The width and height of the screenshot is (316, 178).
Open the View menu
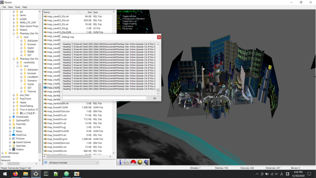10,7
